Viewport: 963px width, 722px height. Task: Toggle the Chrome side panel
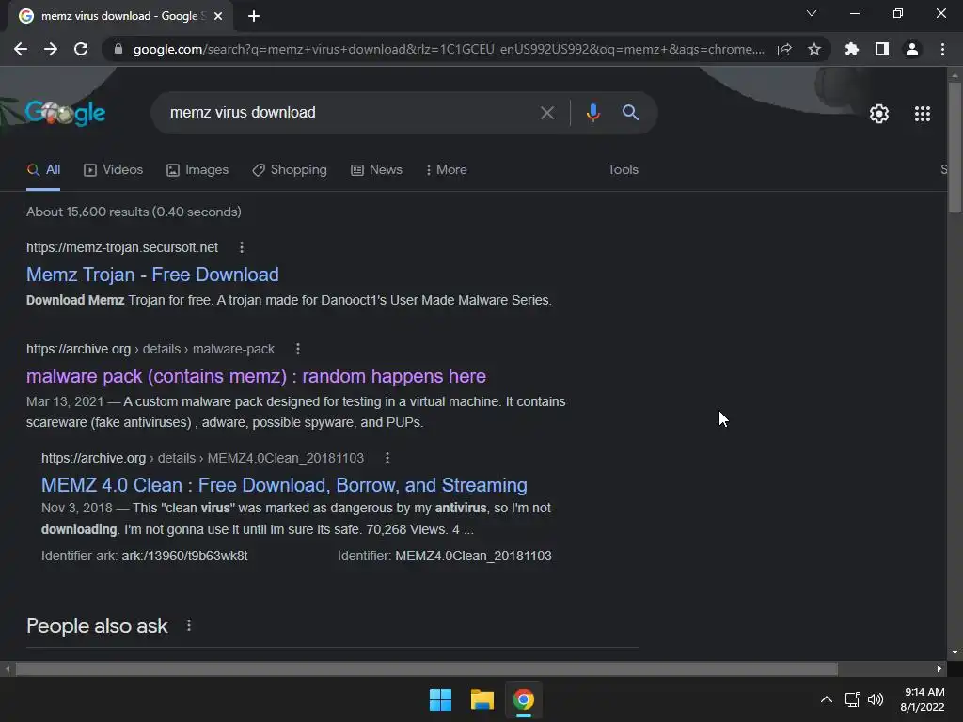pyautogui.click(x=882, y=49)
